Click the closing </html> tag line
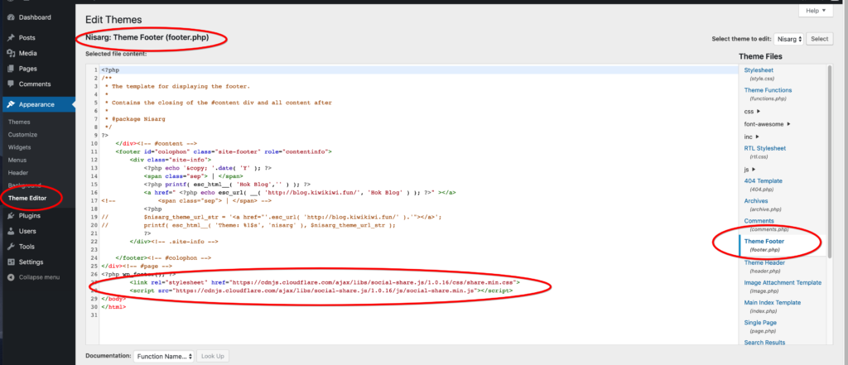The image size is (848, 365). [113, 307]
